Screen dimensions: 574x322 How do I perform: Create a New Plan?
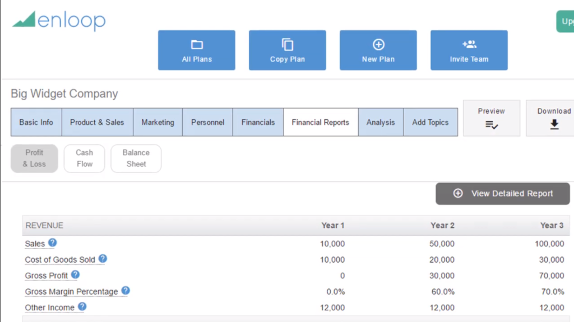[x=378, y=50]
